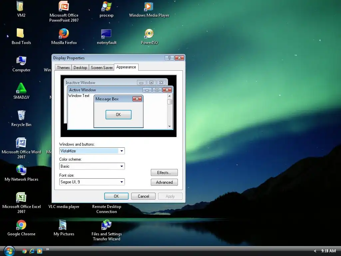The height and width of the screenshot is (256, 341).
Task: Select Remote Desktop Connection label
Action: coord(107,209)
